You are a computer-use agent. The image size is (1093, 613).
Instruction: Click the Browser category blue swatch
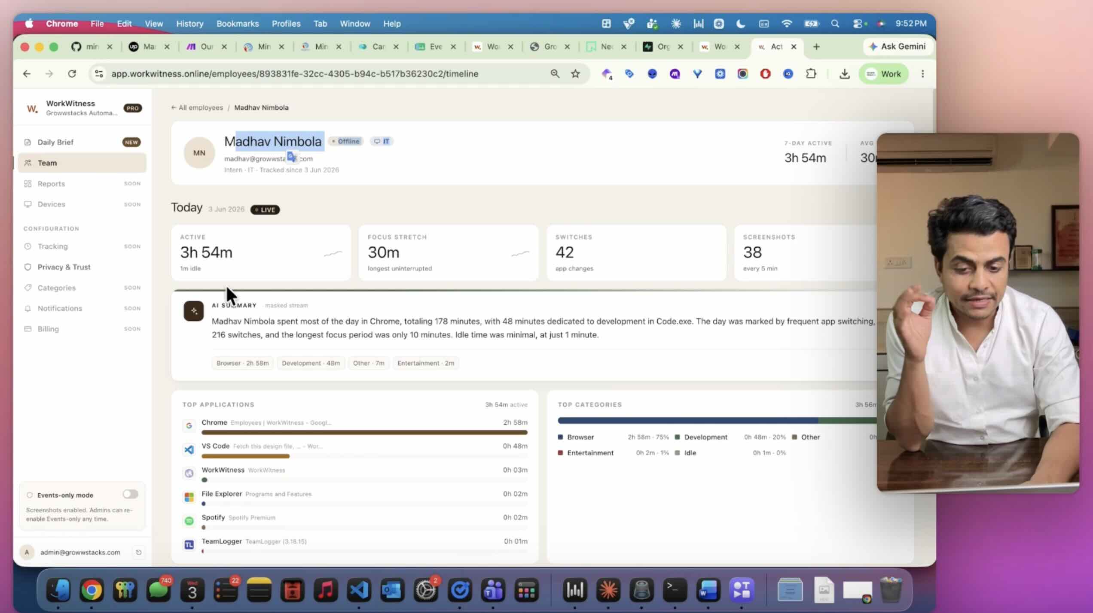coord(560,437)
